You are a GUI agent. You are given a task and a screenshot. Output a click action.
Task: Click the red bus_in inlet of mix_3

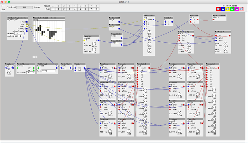pos(179,36)
